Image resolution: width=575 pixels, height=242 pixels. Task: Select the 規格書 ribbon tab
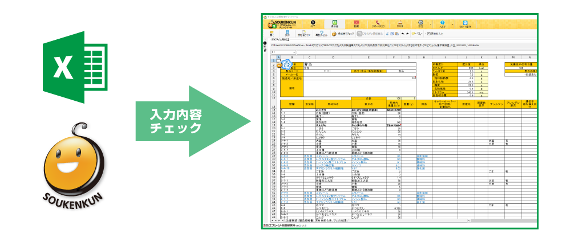click(x=334, y=24)
